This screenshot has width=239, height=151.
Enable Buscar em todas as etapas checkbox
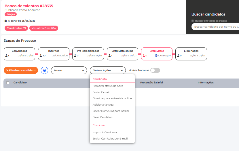(x=193, y=21)
